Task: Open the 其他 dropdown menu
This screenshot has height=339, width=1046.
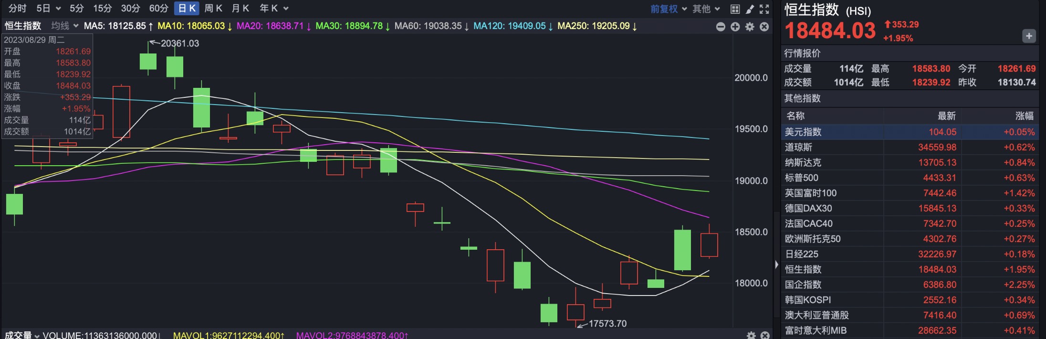Action: click(706, 9)
